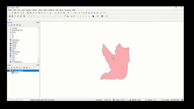Click the Refresh map icon
194x109 pixels.
tap(64, 13)
